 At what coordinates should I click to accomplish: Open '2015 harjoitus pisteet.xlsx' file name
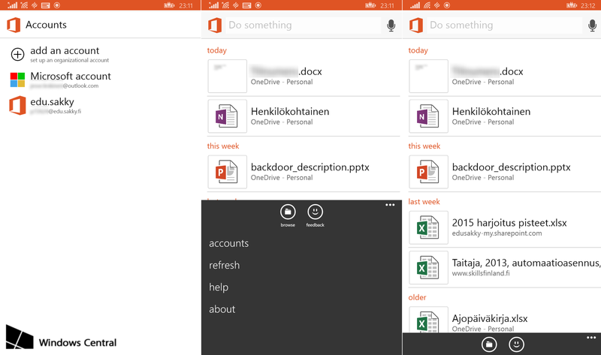(x=509, y=223)
